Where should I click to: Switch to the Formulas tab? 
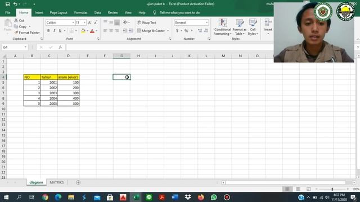point(80,12)
